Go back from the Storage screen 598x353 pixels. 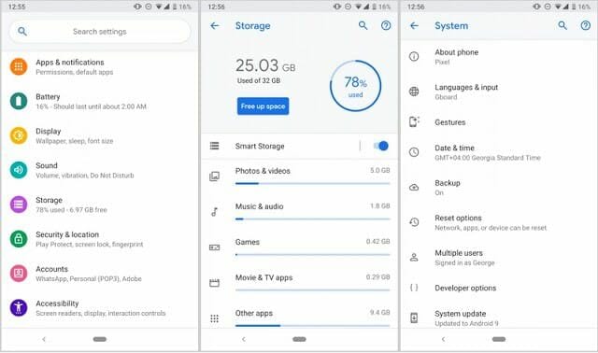[x=215, y=25]
